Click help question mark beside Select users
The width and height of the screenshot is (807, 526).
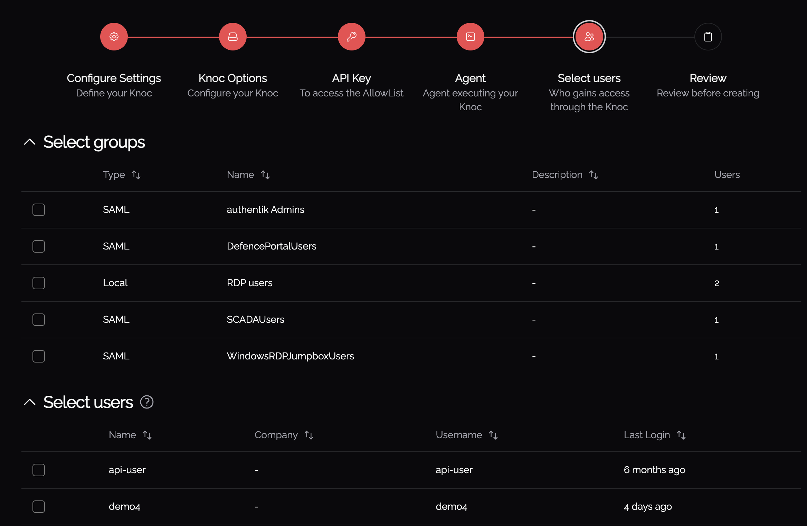(x=147, y=402)
